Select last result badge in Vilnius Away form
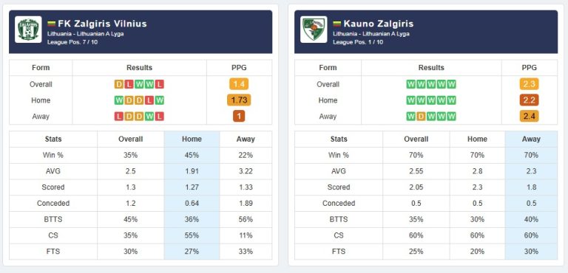Image resolution: width=568 pixels, height=273 pixels. point(160,117)
